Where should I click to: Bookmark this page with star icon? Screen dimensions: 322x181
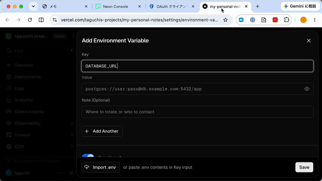225,20
